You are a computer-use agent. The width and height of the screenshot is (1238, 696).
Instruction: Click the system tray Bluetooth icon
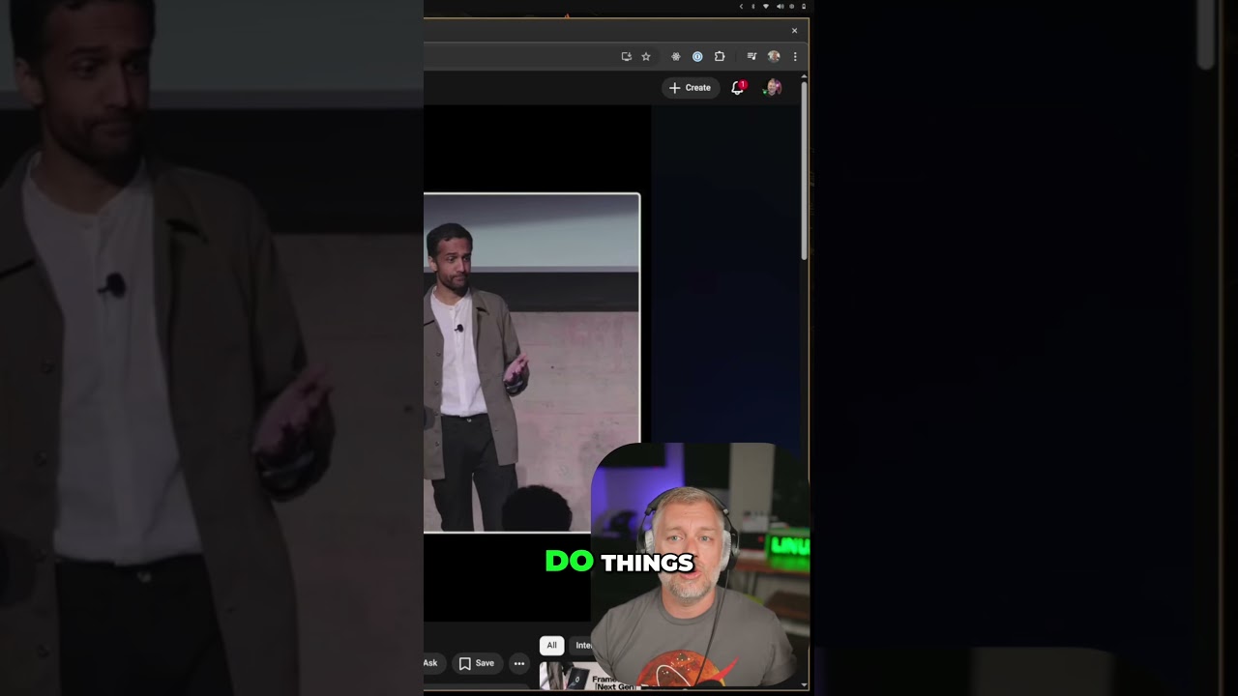[753, 7]
